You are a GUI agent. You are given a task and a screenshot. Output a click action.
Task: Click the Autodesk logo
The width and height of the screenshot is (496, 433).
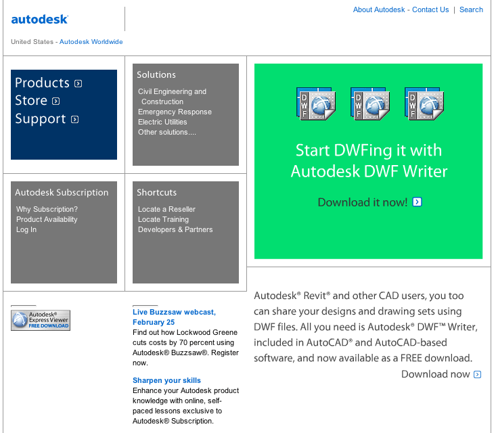[39, 20]
